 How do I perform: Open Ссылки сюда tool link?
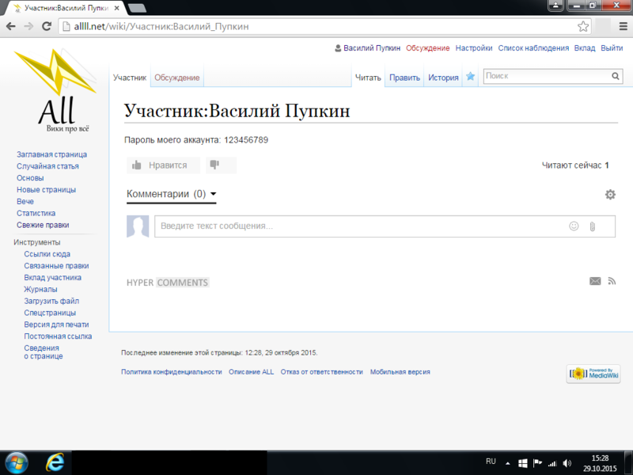tap(47, 253)
